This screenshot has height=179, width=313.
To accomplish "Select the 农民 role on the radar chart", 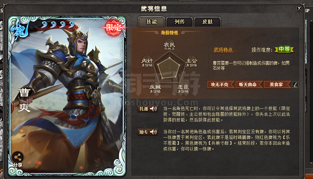I will pyautogui.click(x=169, y=46).
